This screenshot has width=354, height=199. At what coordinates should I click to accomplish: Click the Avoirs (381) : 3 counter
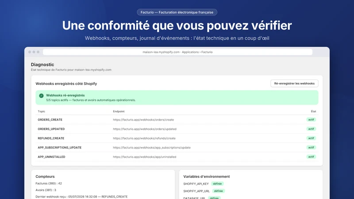point(46,190)
